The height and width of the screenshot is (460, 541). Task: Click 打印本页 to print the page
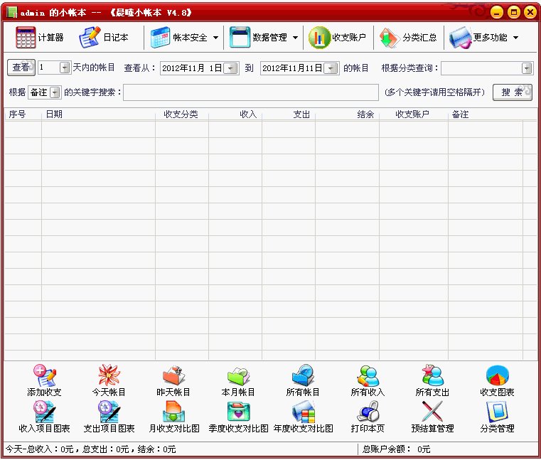click(368, 417)
